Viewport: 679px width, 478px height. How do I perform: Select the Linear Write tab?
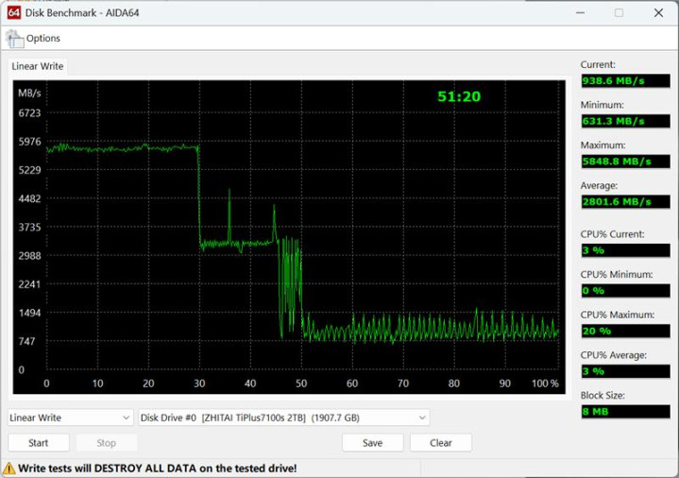coord(37,66)
